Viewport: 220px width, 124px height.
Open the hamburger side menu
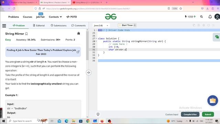[x=4, y=26]
